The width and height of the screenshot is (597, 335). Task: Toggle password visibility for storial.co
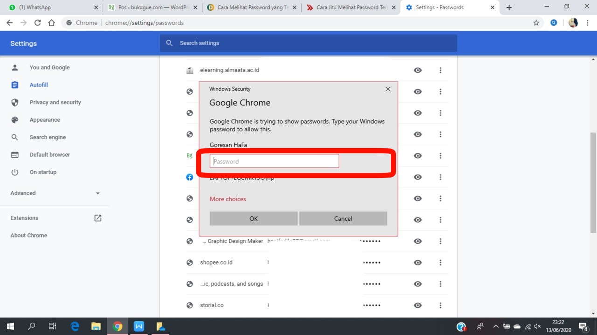tap(418, 306)
